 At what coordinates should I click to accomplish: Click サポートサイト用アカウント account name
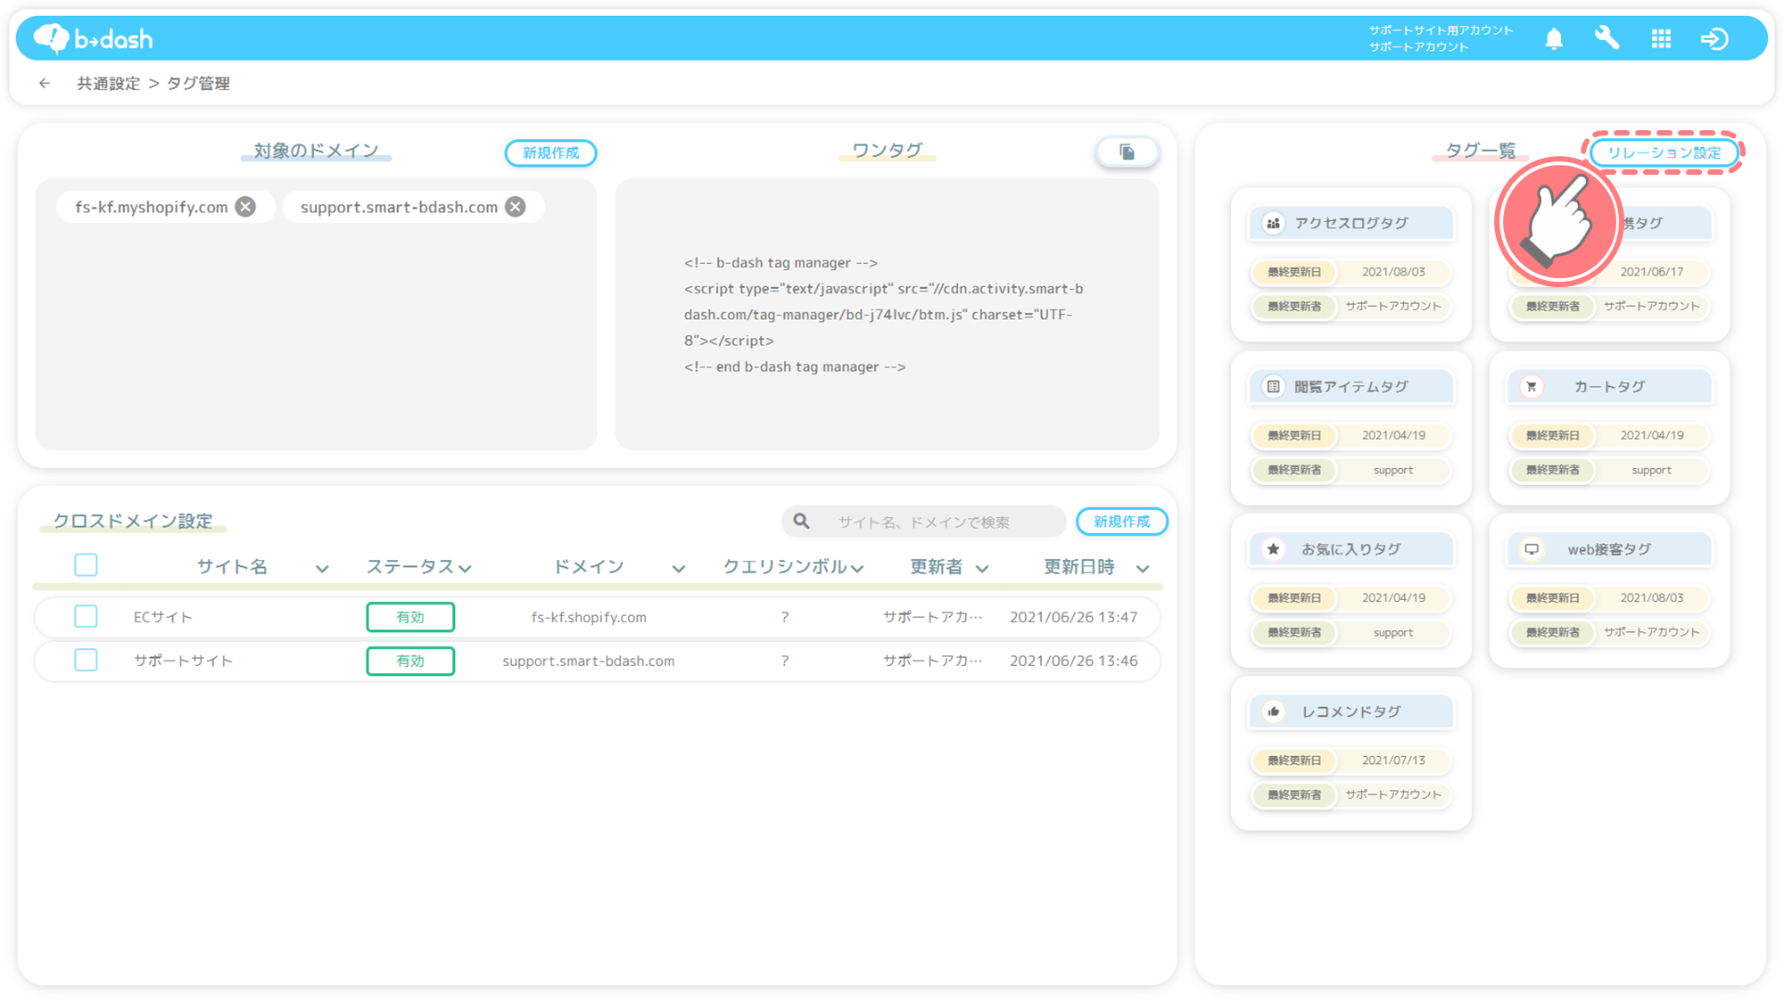tap(1441, 30)
